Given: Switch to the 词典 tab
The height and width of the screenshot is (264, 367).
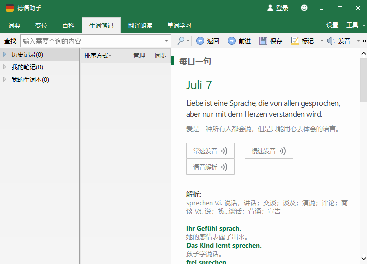Looking at the screenshot, I should tap(14, 25).
